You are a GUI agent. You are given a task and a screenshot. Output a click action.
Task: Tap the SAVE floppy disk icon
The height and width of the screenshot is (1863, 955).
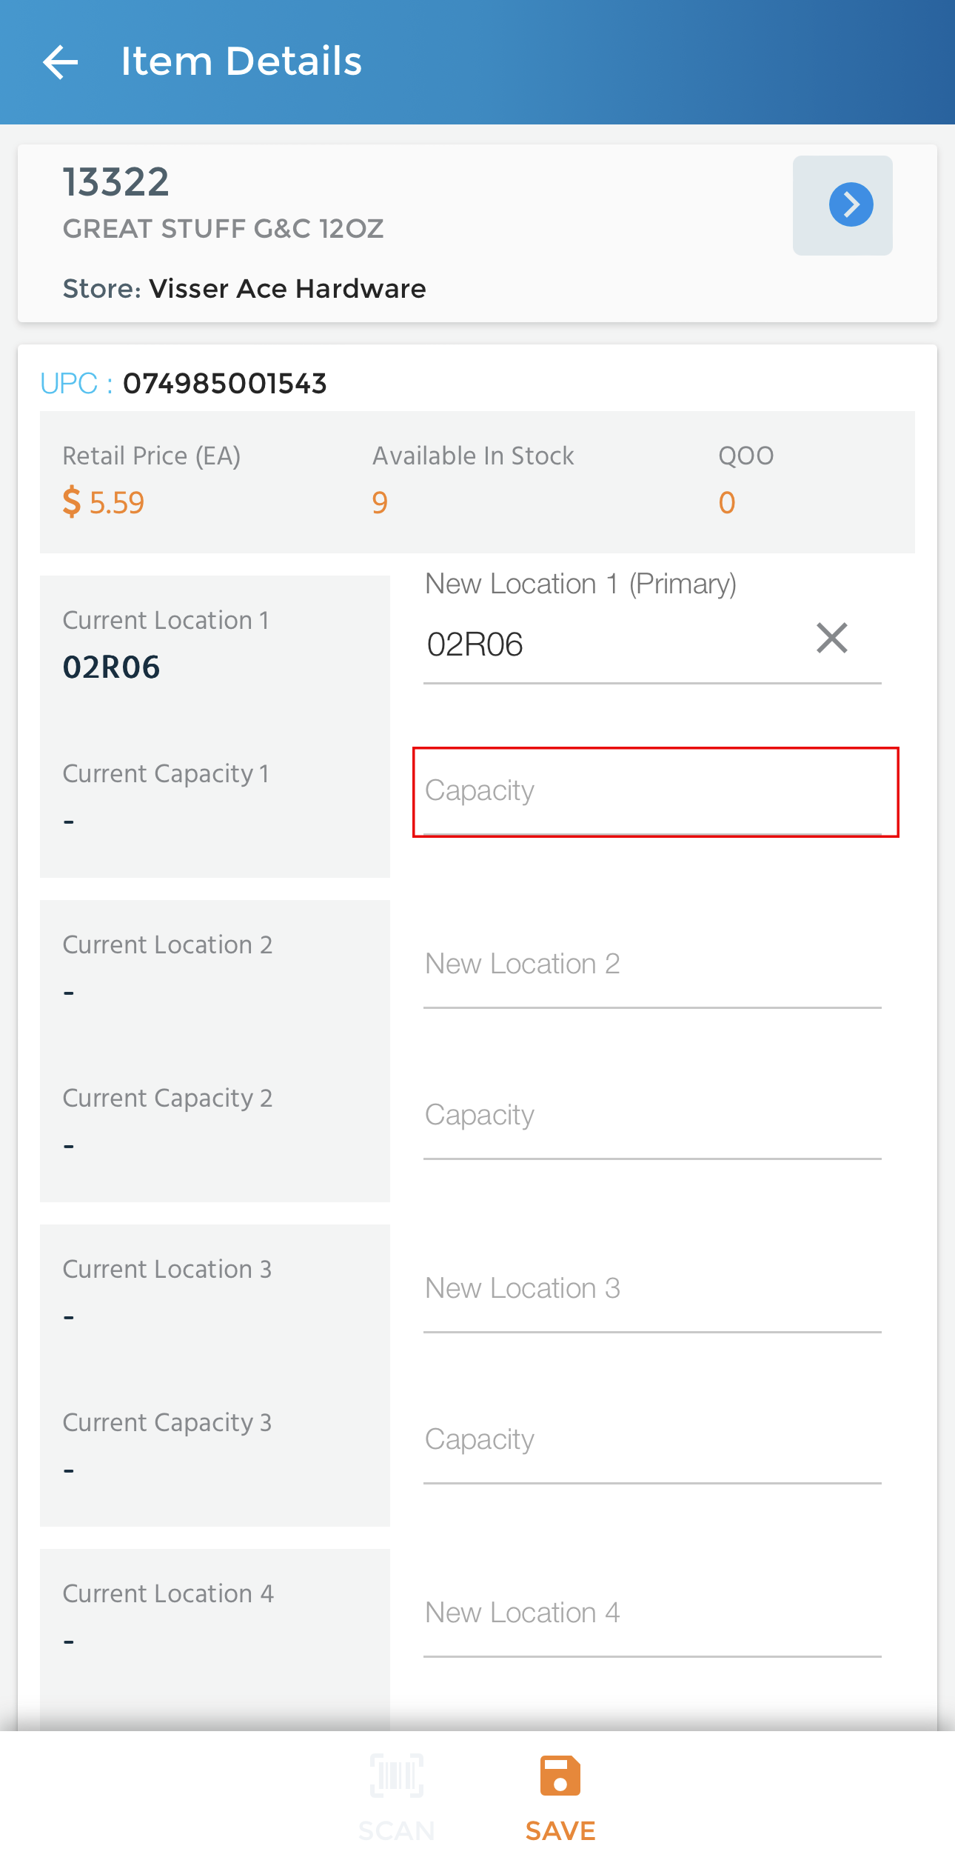560,1776
